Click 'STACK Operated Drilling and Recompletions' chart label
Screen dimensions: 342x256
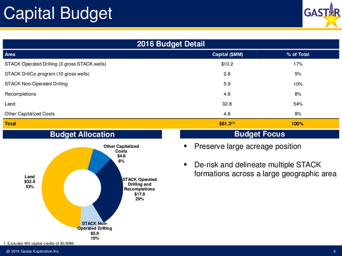coord(140,189)
